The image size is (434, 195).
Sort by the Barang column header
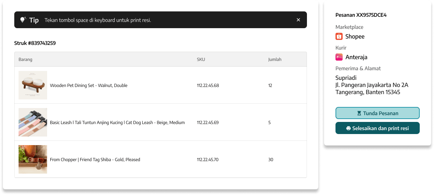tap(25, 60)
